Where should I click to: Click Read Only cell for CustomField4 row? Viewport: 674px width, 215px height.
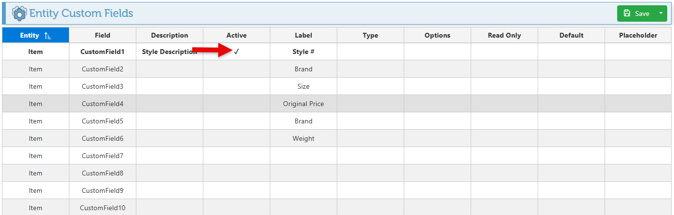(504, 104)
